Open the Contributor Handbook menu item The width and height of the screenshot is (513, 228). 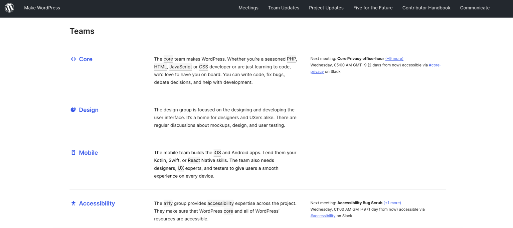click(426, 8)
